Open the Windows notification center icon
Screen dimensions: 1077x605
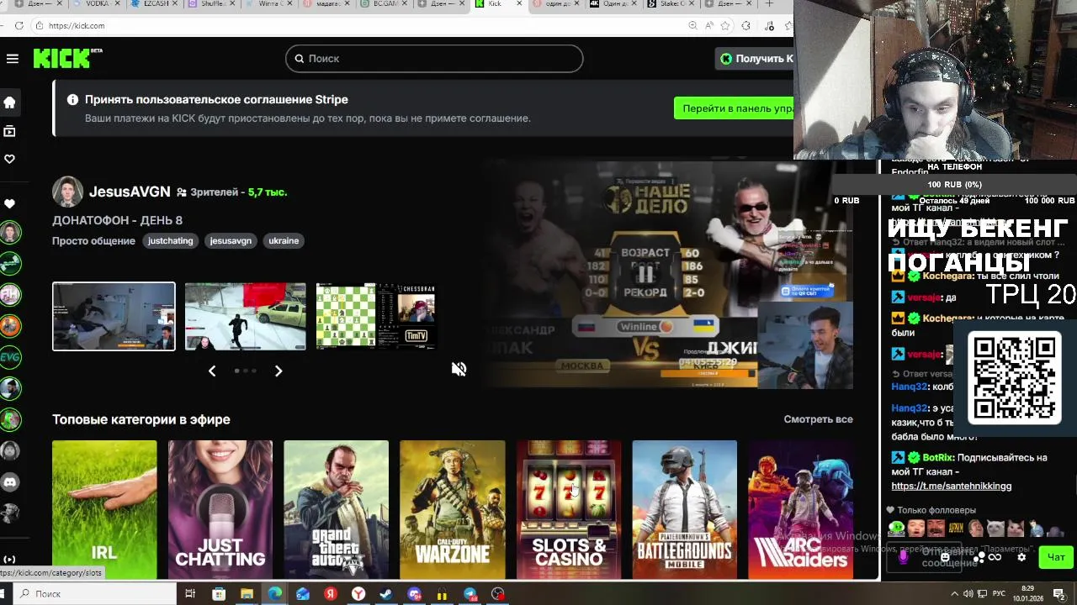click(x=1058, y=594)
